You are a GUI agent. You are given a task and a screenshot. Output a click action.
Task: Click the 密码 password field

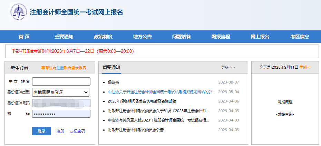click(x=61, y=114)
